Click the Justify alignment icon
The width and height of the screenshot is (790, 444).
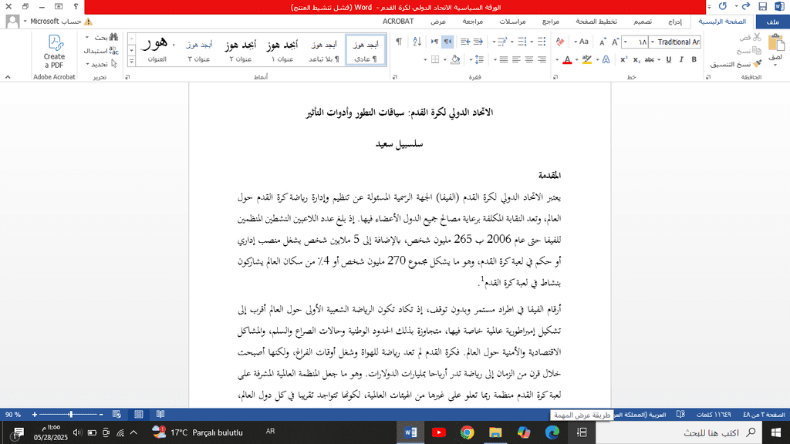tap(503, 59)
